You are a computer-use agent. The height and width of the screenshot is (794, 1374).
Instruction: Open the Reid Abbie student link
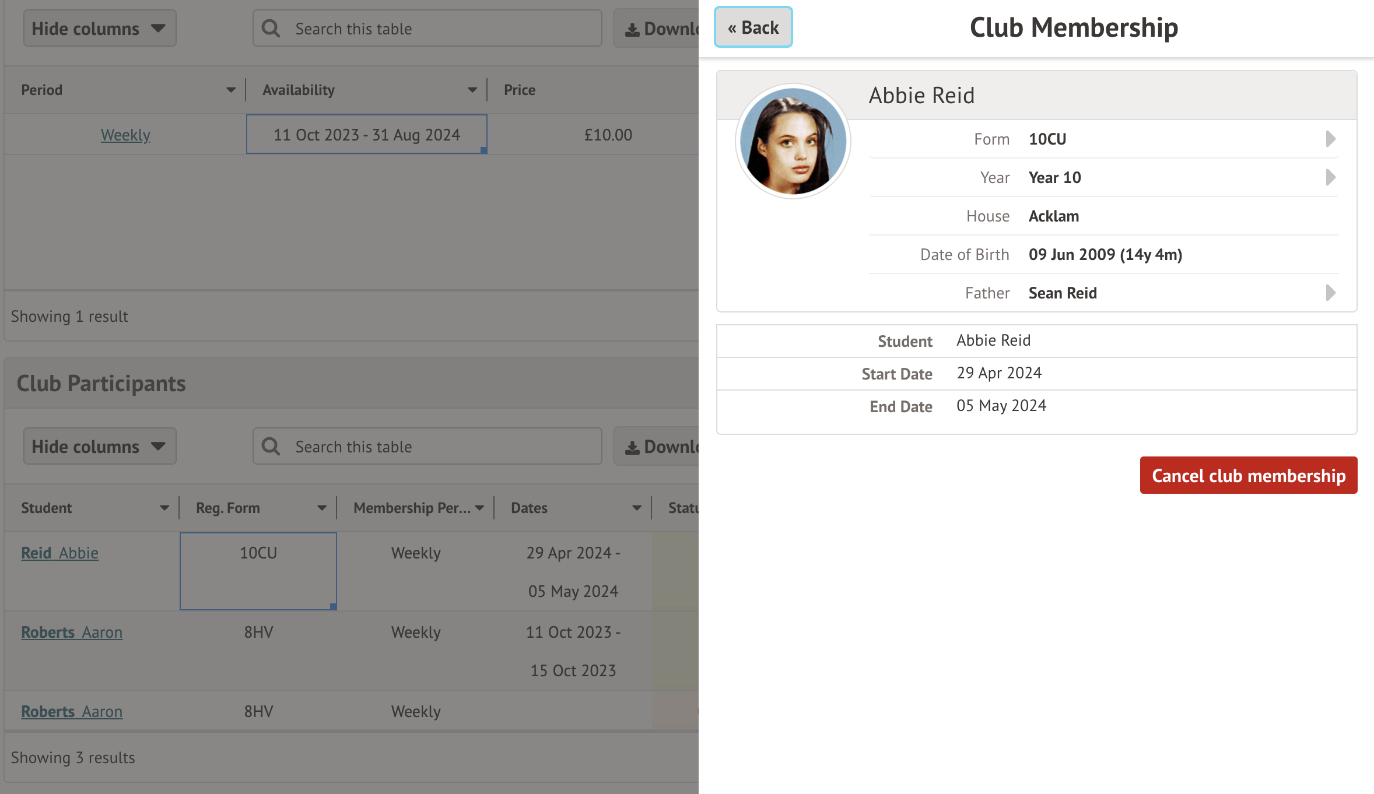[x=59, y=553]
